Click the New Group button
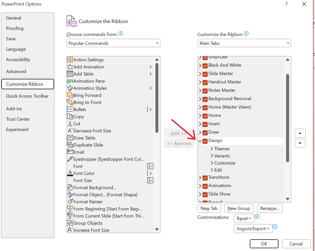 point(239,208)
